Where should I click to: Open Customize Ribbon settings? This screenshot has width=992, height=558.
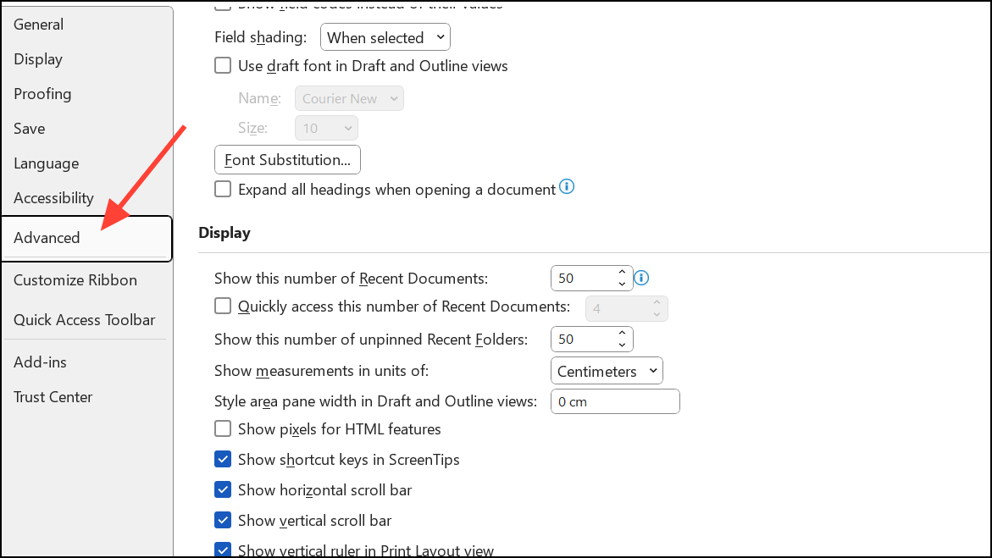coord(75,280)
